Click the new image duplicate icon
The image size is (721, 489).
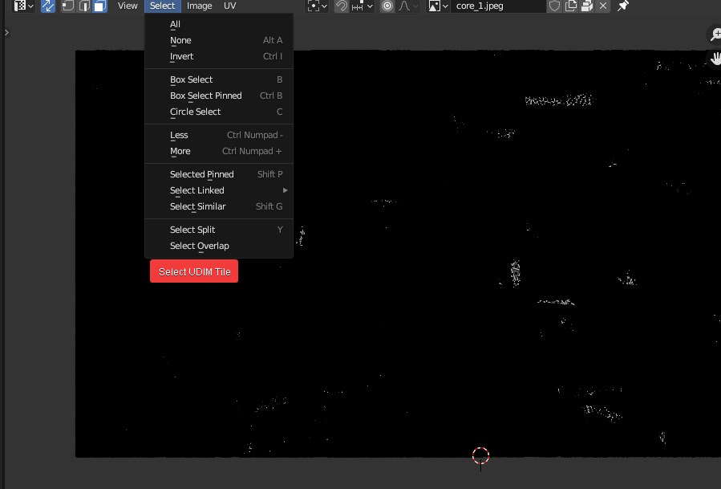pos(571,6)
